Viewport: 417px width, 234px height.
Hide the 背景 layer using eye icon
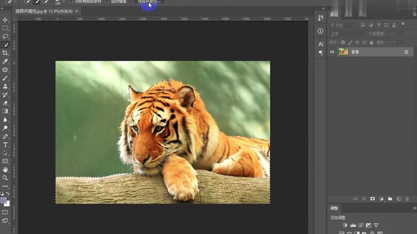tap(332, 52)
